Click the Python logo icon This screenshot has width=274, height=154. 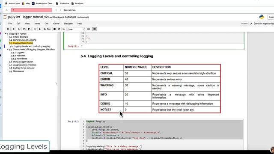[x=262, y=17]
